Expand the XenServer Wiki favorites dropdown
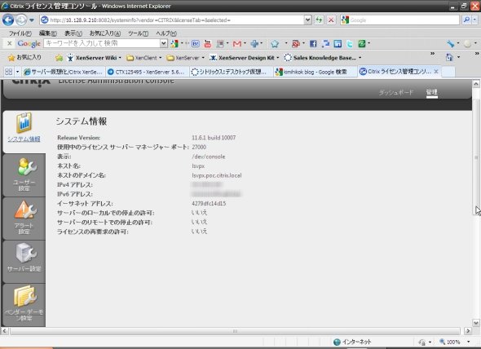Screen dimensions: 481x349 [x=120, y=58]
